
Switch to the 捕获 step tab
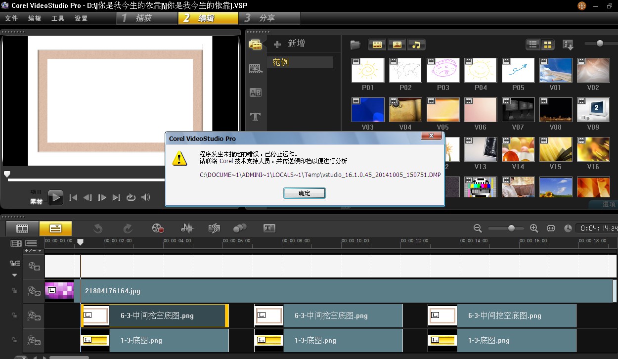coord(147,18)
